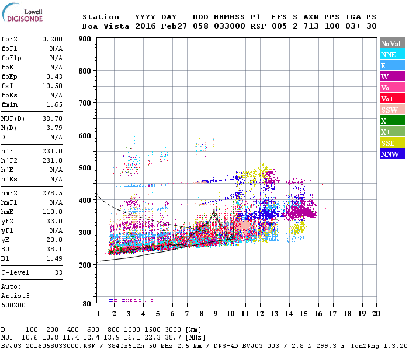The width and height of the screenshot is (409, 350).
Task: Select the SSE yellow legend swatch
Action: (393, 143)
